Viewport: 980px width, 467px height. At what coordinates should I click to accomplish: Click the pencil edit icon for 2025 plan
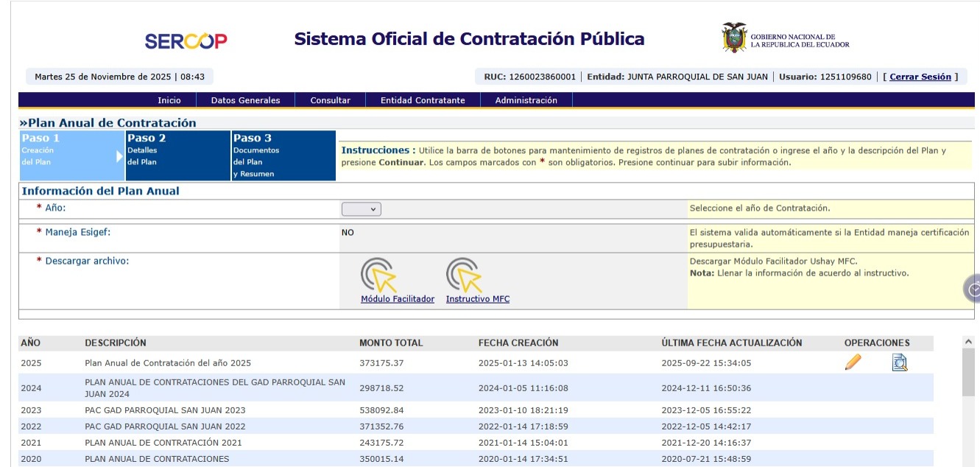coord(853,362)
